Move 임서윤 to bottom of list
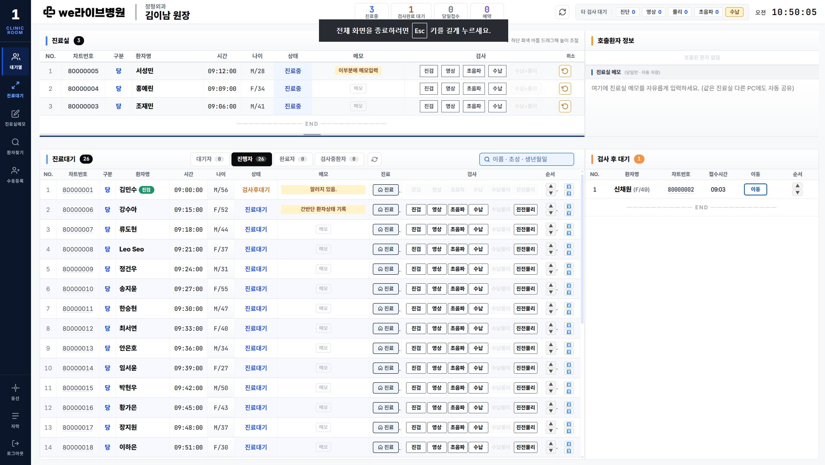825x465 pixels. tap(569, 372)
